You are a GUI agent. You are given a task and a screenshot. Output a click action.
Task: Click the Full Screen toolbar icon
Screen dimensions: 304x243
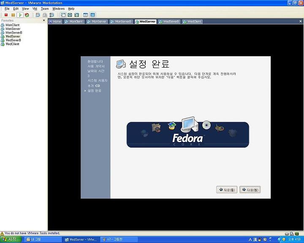point(76,15)
